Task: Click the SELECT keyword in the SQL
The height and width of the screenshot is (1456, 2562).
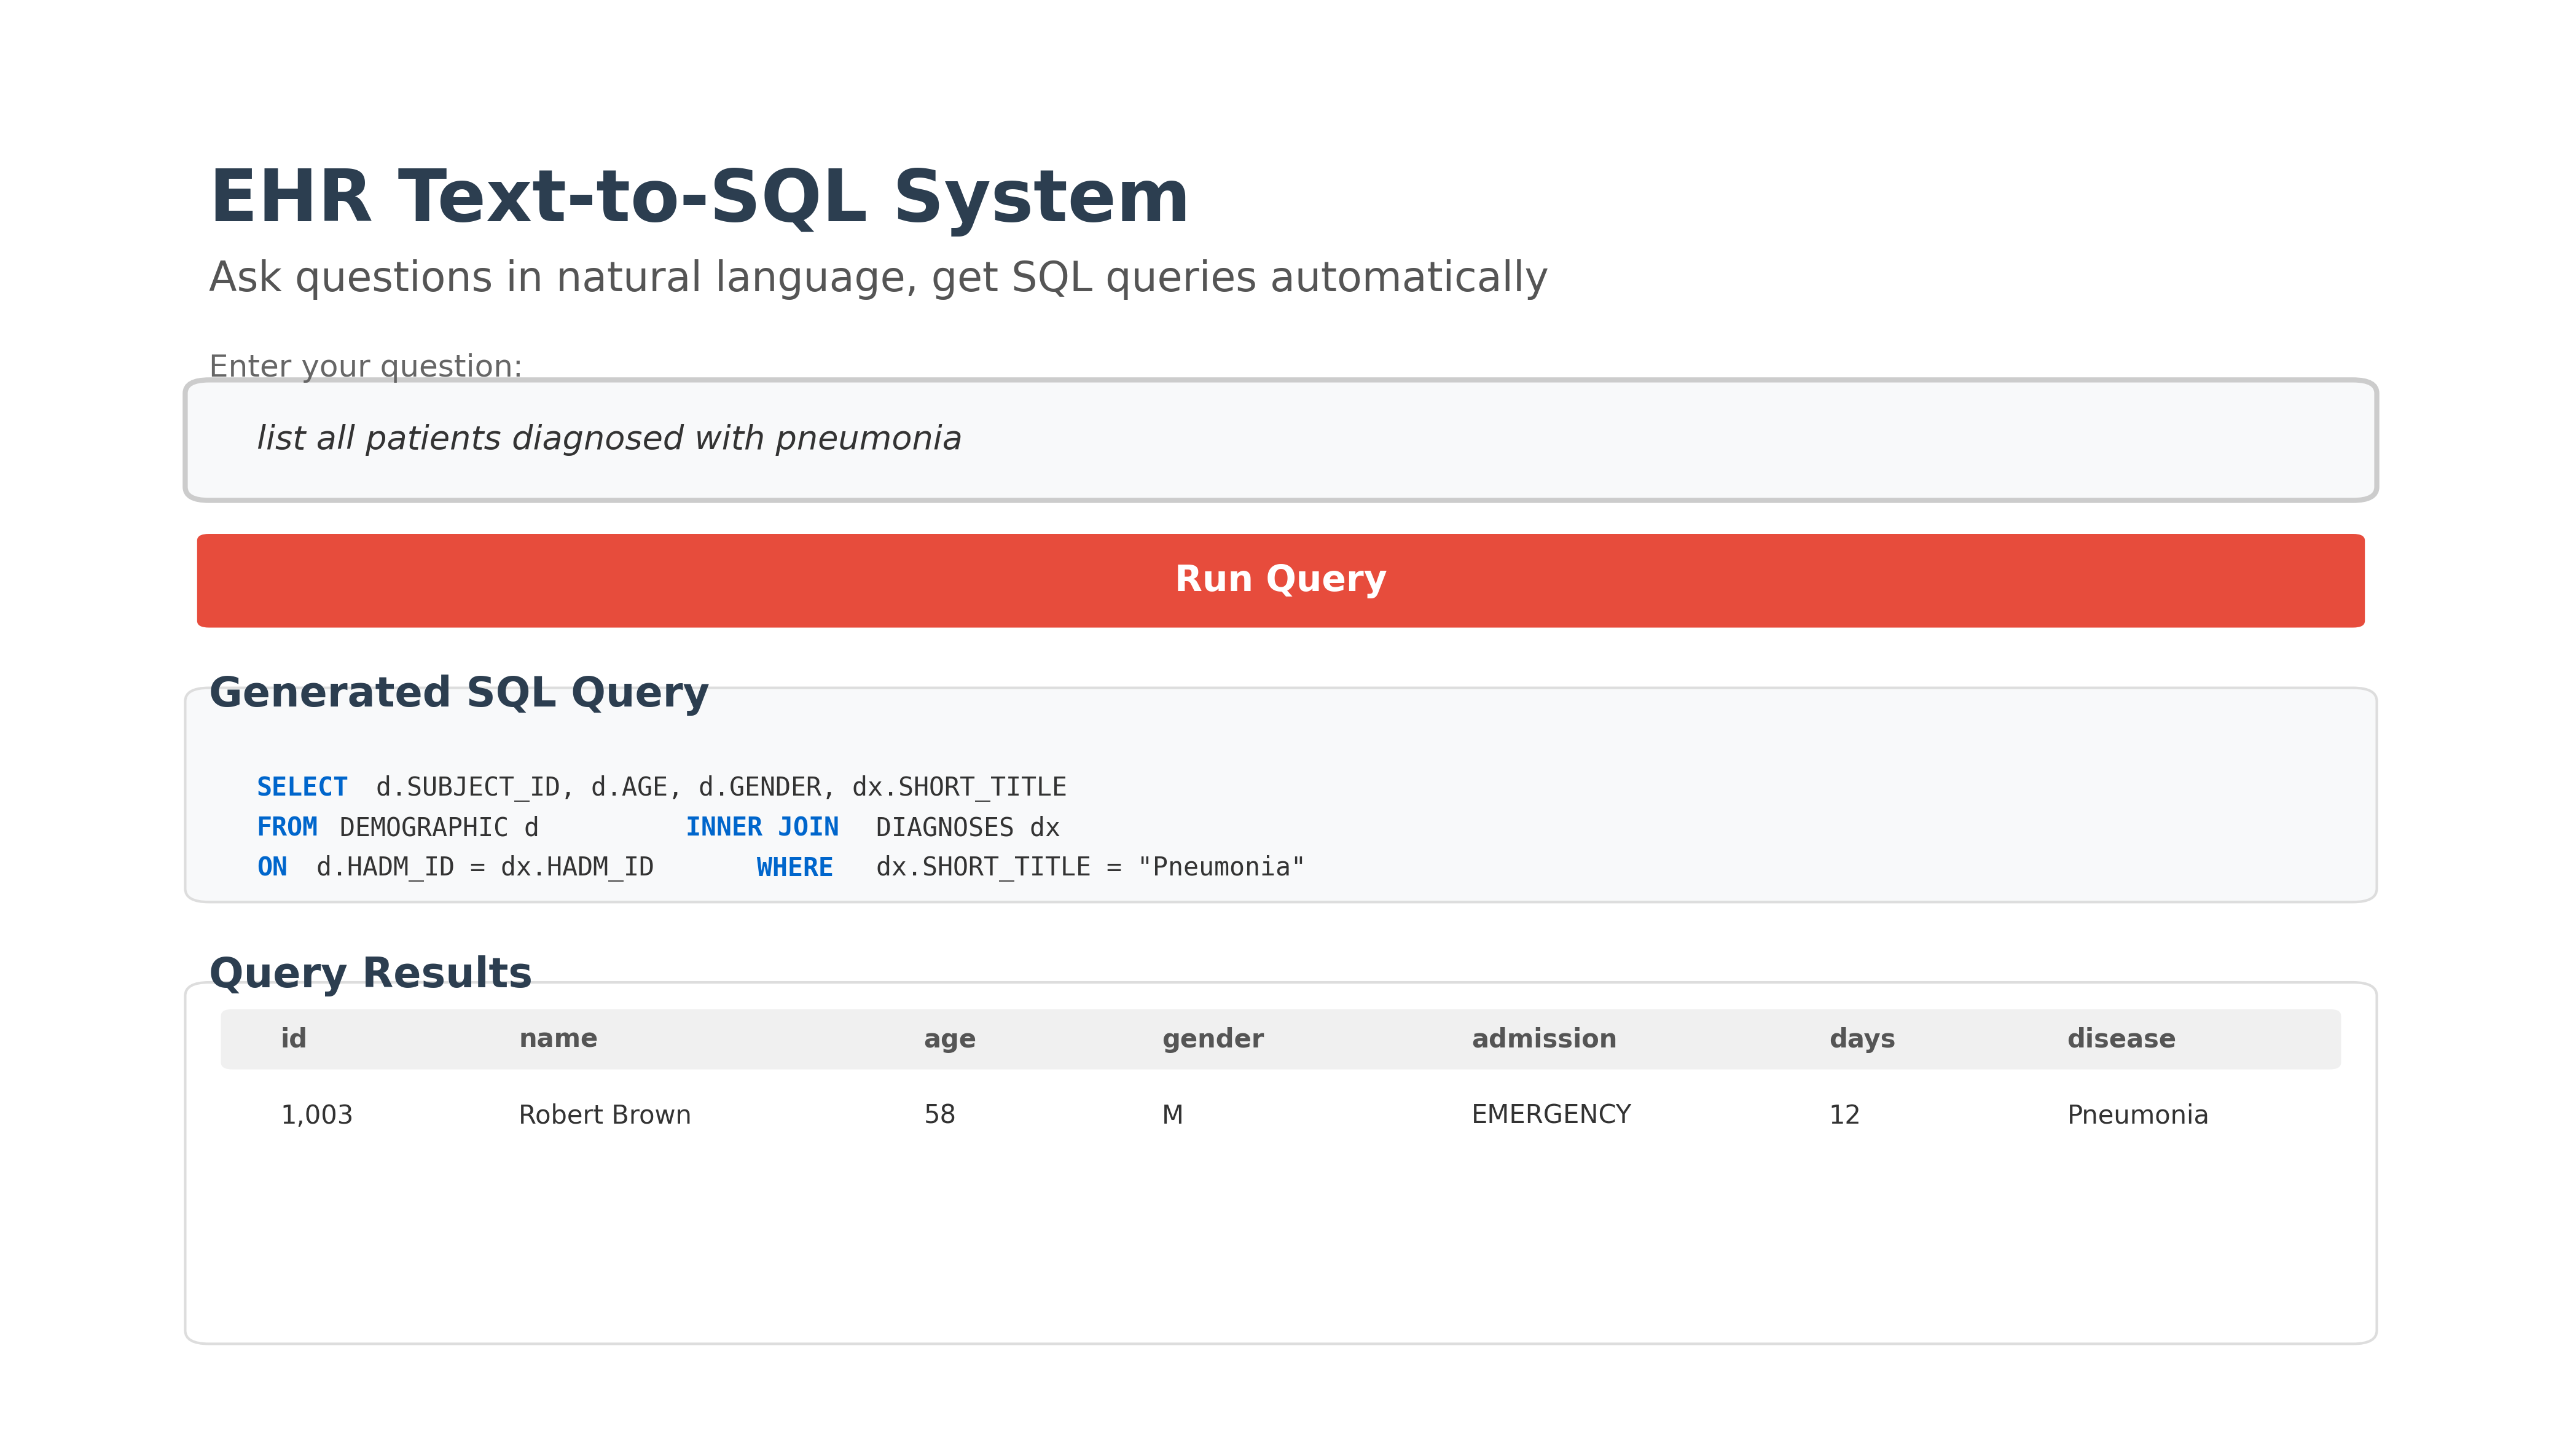Action: [x=302, y=787]
